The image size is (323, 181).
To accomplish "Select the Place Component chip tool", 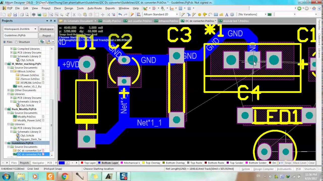I will (x=232, y=14).
